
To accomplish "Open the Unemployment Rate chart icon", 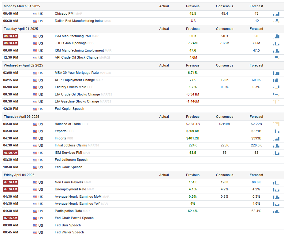I will 276,190.
